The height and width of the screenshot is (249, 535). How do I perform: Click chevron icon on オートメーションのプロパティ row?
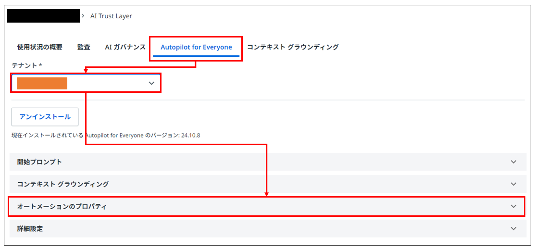pyautogui.click(x=513, y=206)
